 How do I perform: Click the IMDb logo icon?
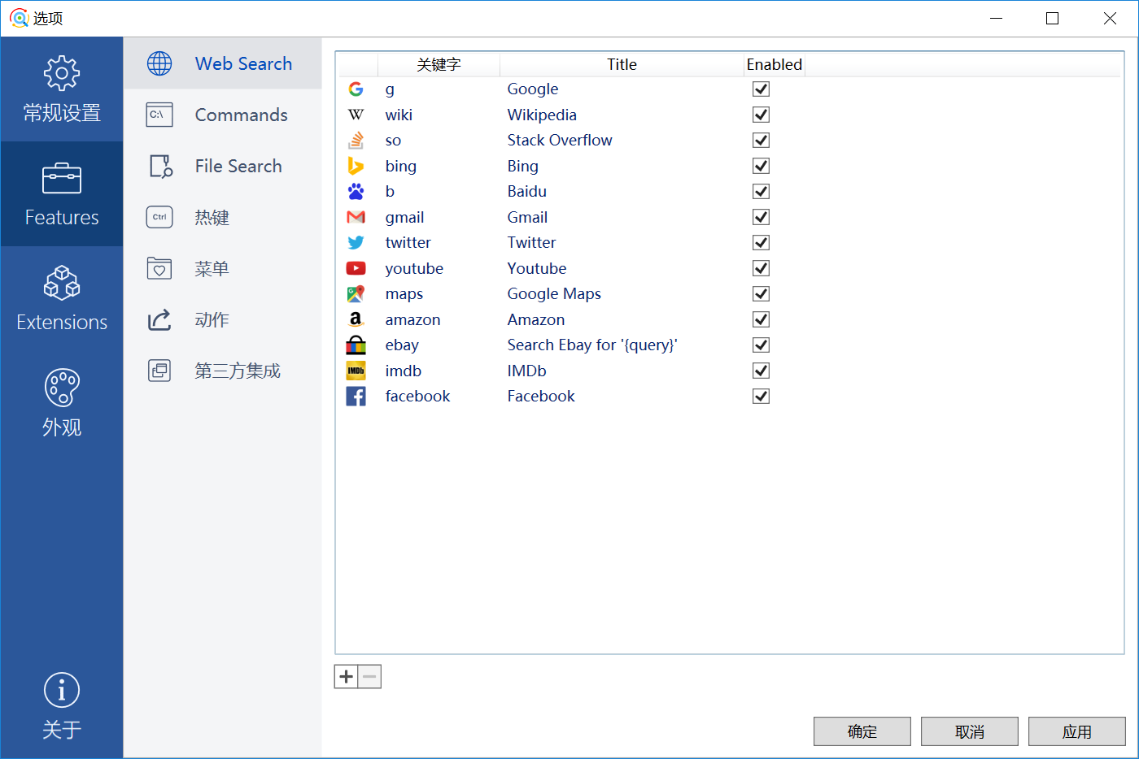tap(356, 371)
